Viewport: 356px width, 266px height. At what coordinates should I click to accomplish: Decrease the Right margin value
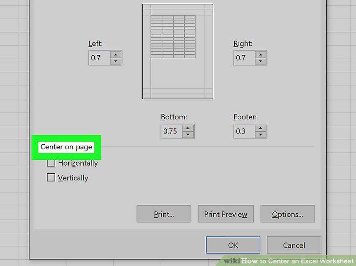click(261, 61)
